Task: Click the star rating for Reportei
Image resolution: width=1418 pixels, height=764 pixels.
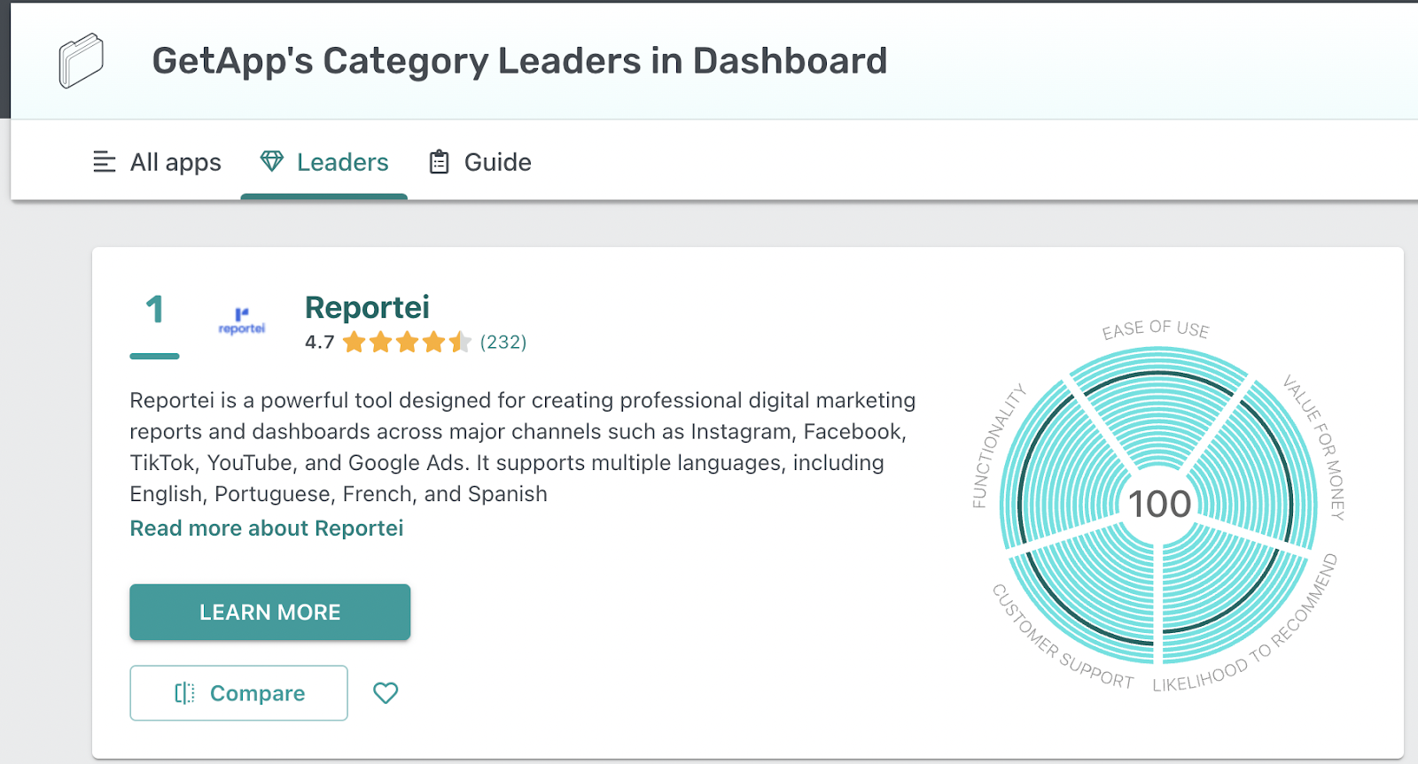Action: point(407,342)
